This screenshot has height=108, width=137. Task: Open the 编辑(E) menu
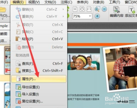click(x=18, y=2)
